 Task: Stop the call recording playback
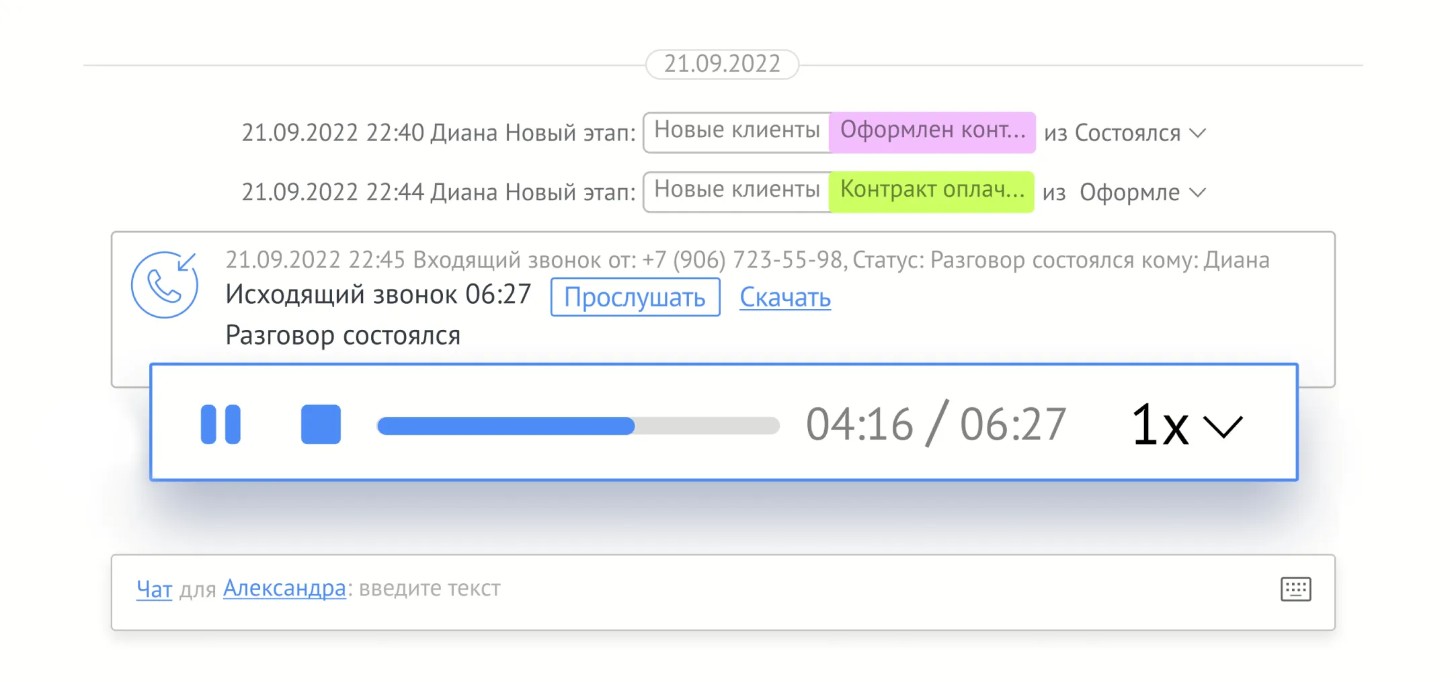pyautogui.click(x=321, y=423)
